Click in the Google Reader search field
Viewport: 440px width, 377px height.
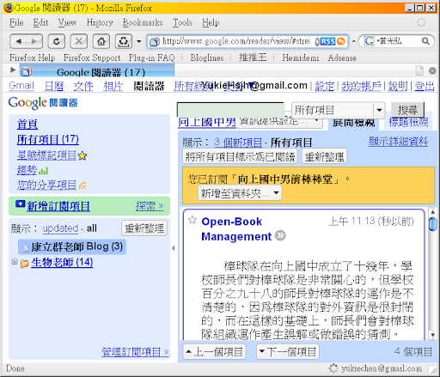[230, 110]
